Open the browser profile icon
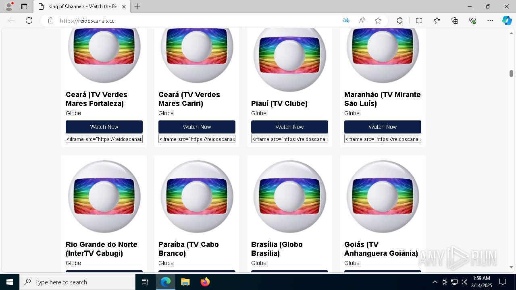Image resolution: width=516 pixels, height=290 pixels. pyautogui.click(x=9, y=6)
